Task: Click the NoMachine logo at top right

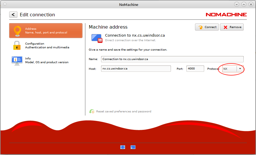Action: (x=226, y=15)
